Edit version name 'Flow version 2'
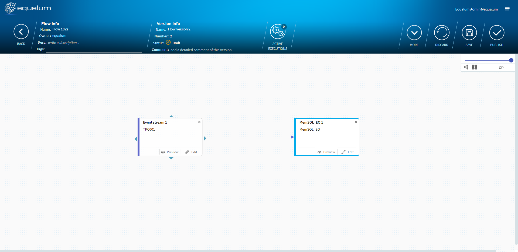 [214, 29]
